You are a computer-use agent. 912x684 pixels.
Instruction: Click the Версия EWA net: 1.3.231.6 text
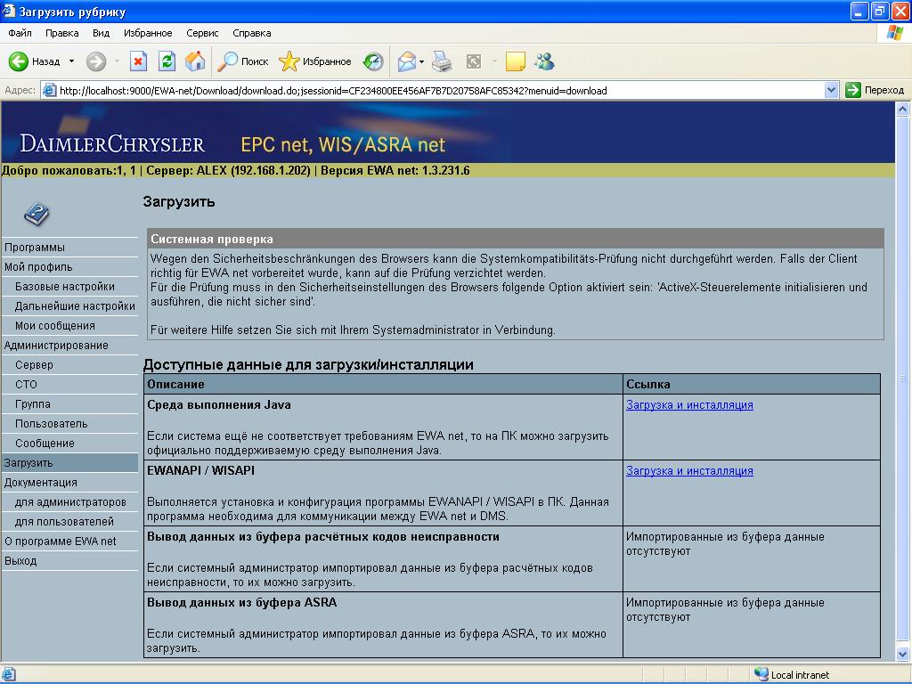click(395, 170)
